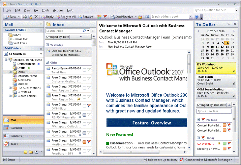Open the View menu
This screenshot has height=165, width=241.
[27, 10]
